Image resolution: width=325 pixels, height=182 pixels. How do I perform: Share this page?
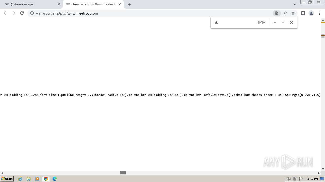(x=285, y=13)
